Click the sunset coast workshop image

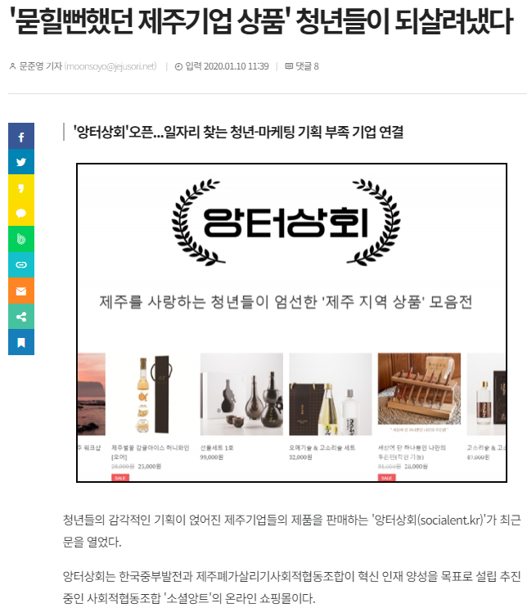click(92, 394)
